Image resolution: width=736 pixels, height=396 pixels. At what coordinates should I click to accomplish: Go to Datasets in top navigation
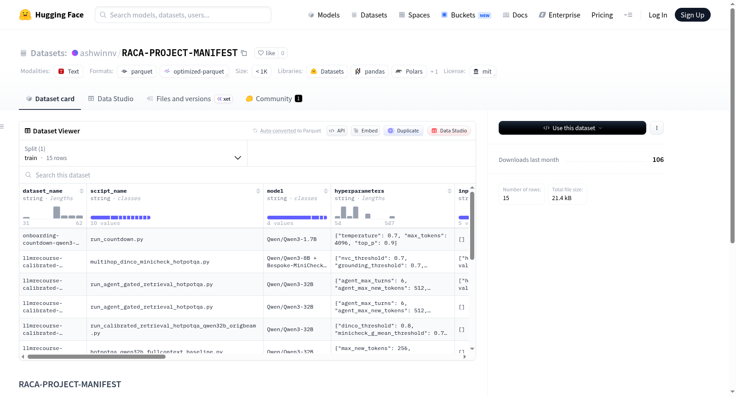(369, 15)
